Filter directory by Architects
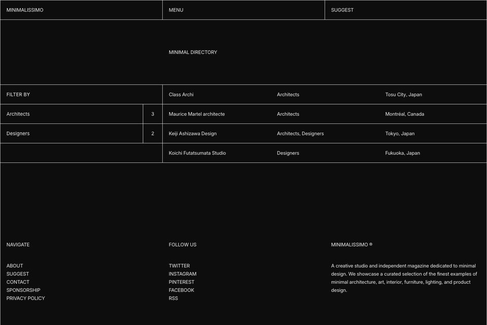This screenshot has width=487, height=325. 18,114
